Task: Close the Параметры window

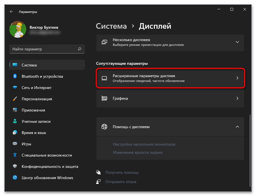Action: point(244,9)
